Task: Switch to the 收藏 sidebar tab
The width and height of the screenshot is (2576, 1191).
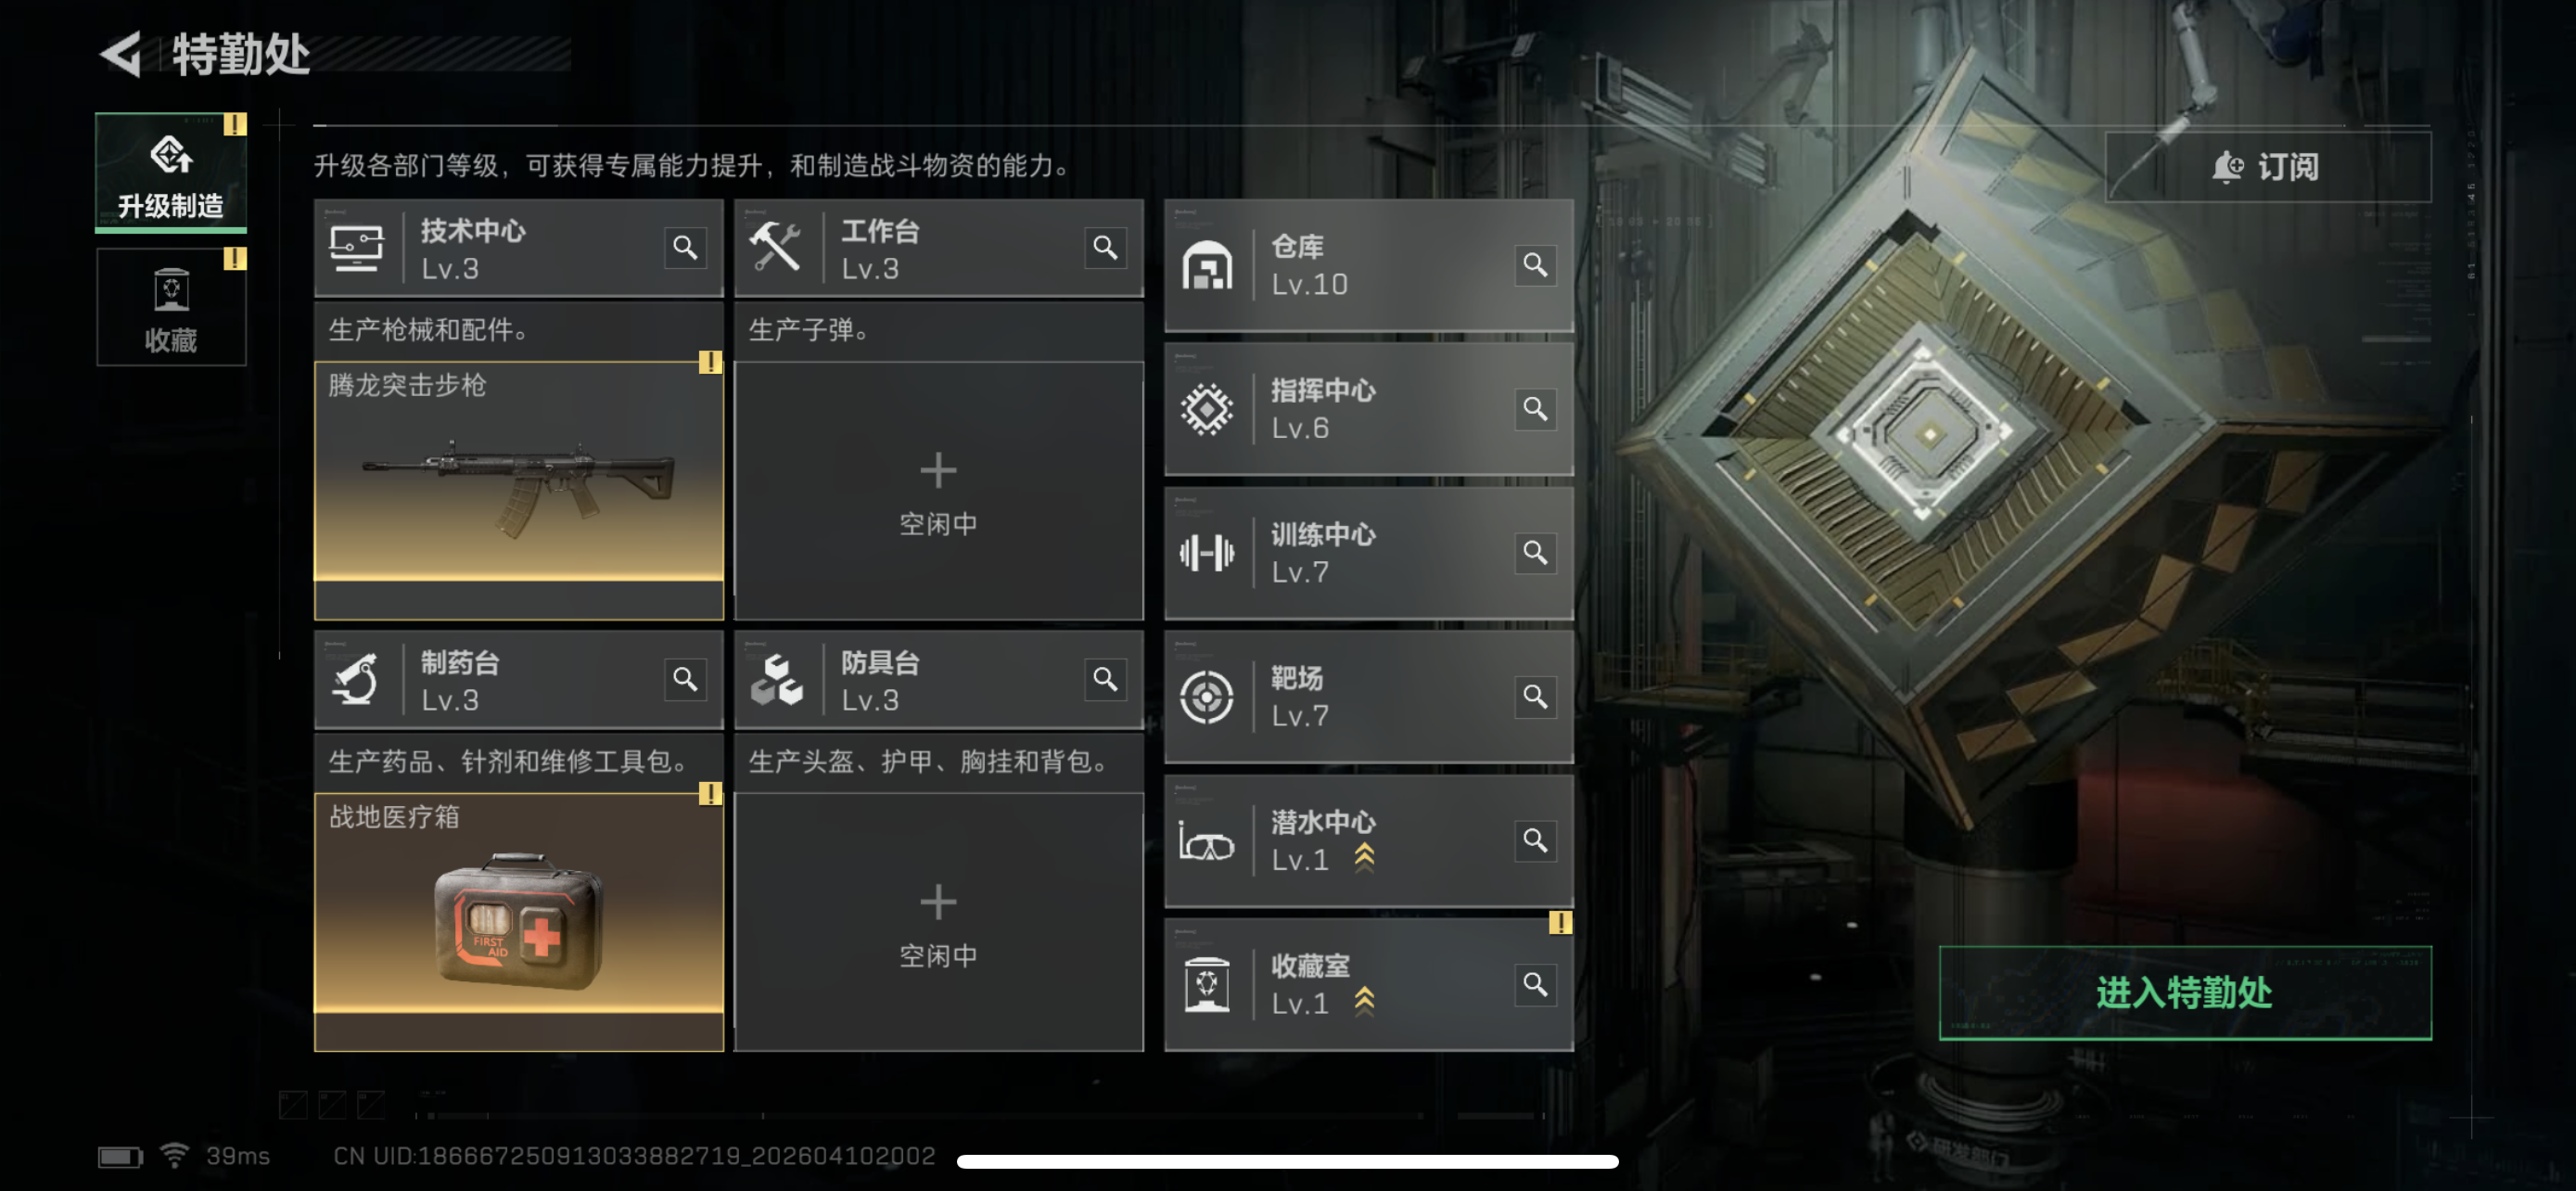Action: [x=171, y=307]
